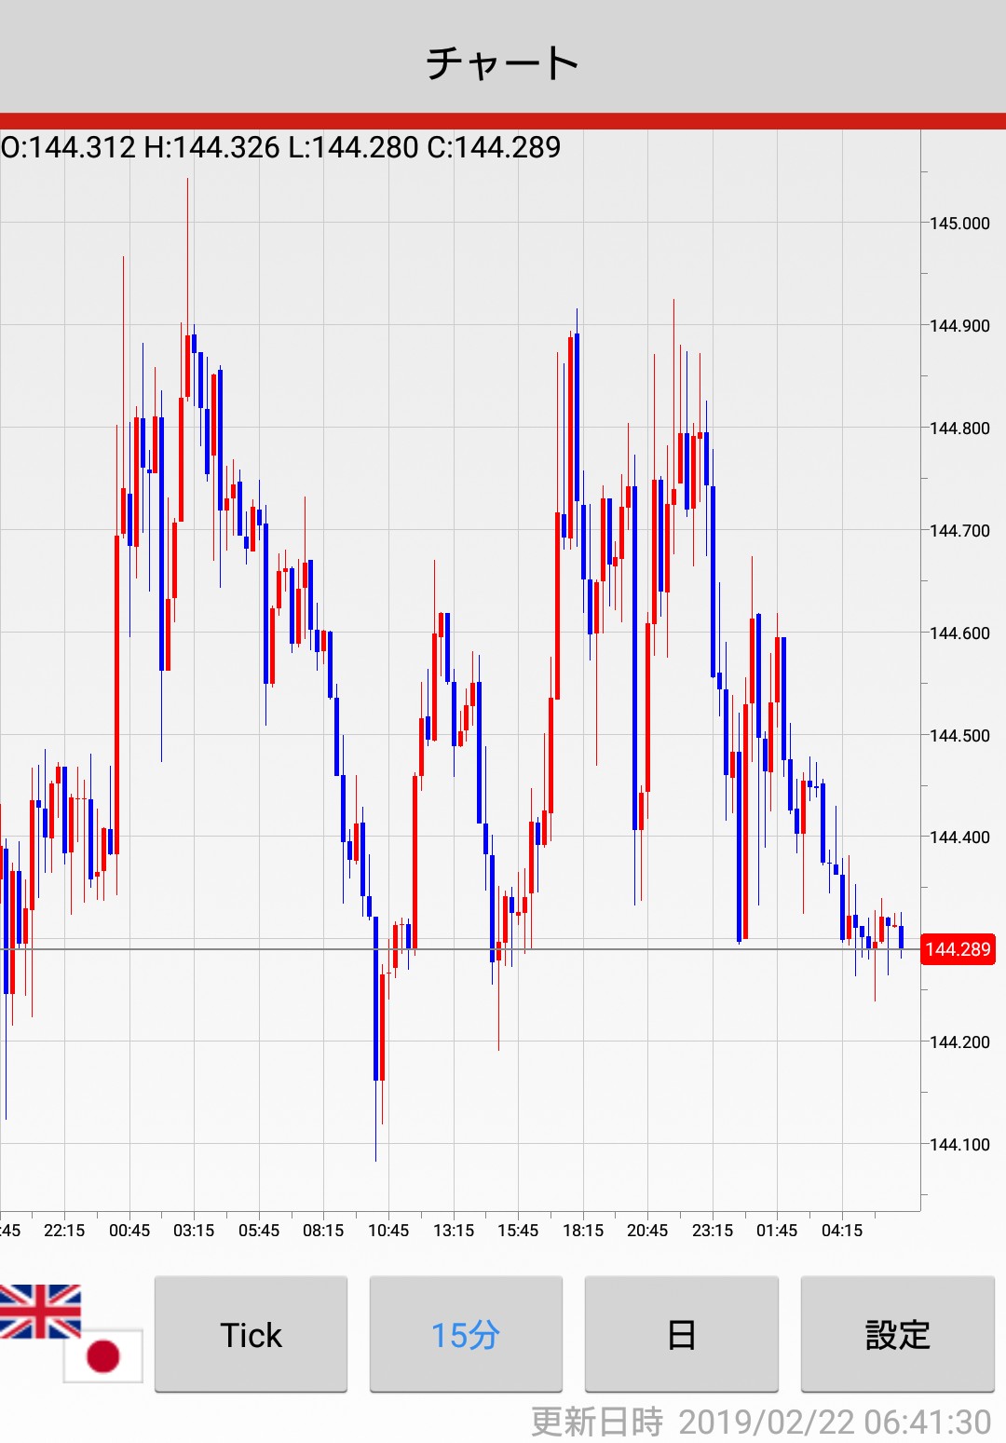Image resolution: width=1006 pixels, height=1443 pixels.
Task: Tap the UK flag icon
Action: 40,1311
